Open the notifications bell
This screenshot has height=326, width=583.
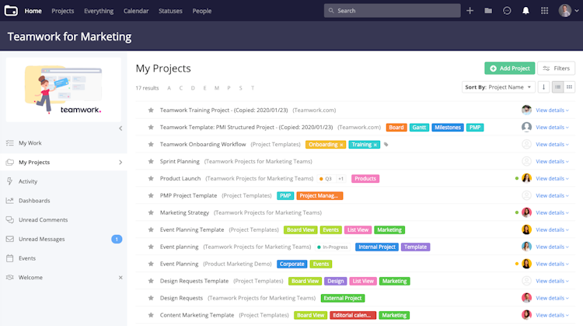(525, 11)
